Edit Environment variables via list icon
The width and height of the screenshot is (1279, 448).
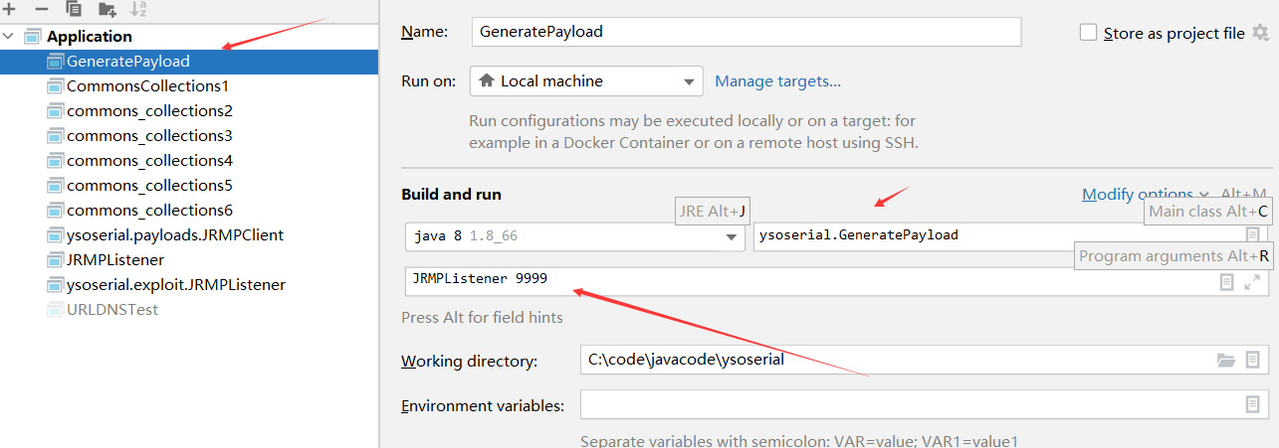point(1252,404)
